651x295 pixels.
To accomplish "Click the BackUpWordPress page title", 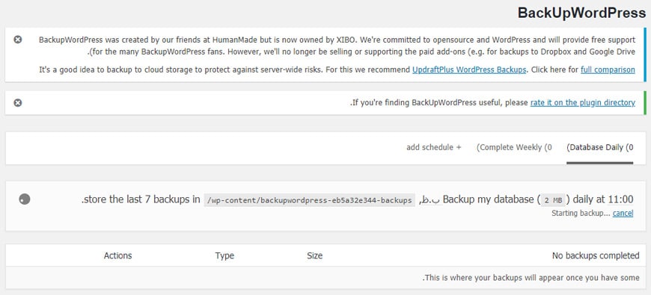I will click(581, 13).
